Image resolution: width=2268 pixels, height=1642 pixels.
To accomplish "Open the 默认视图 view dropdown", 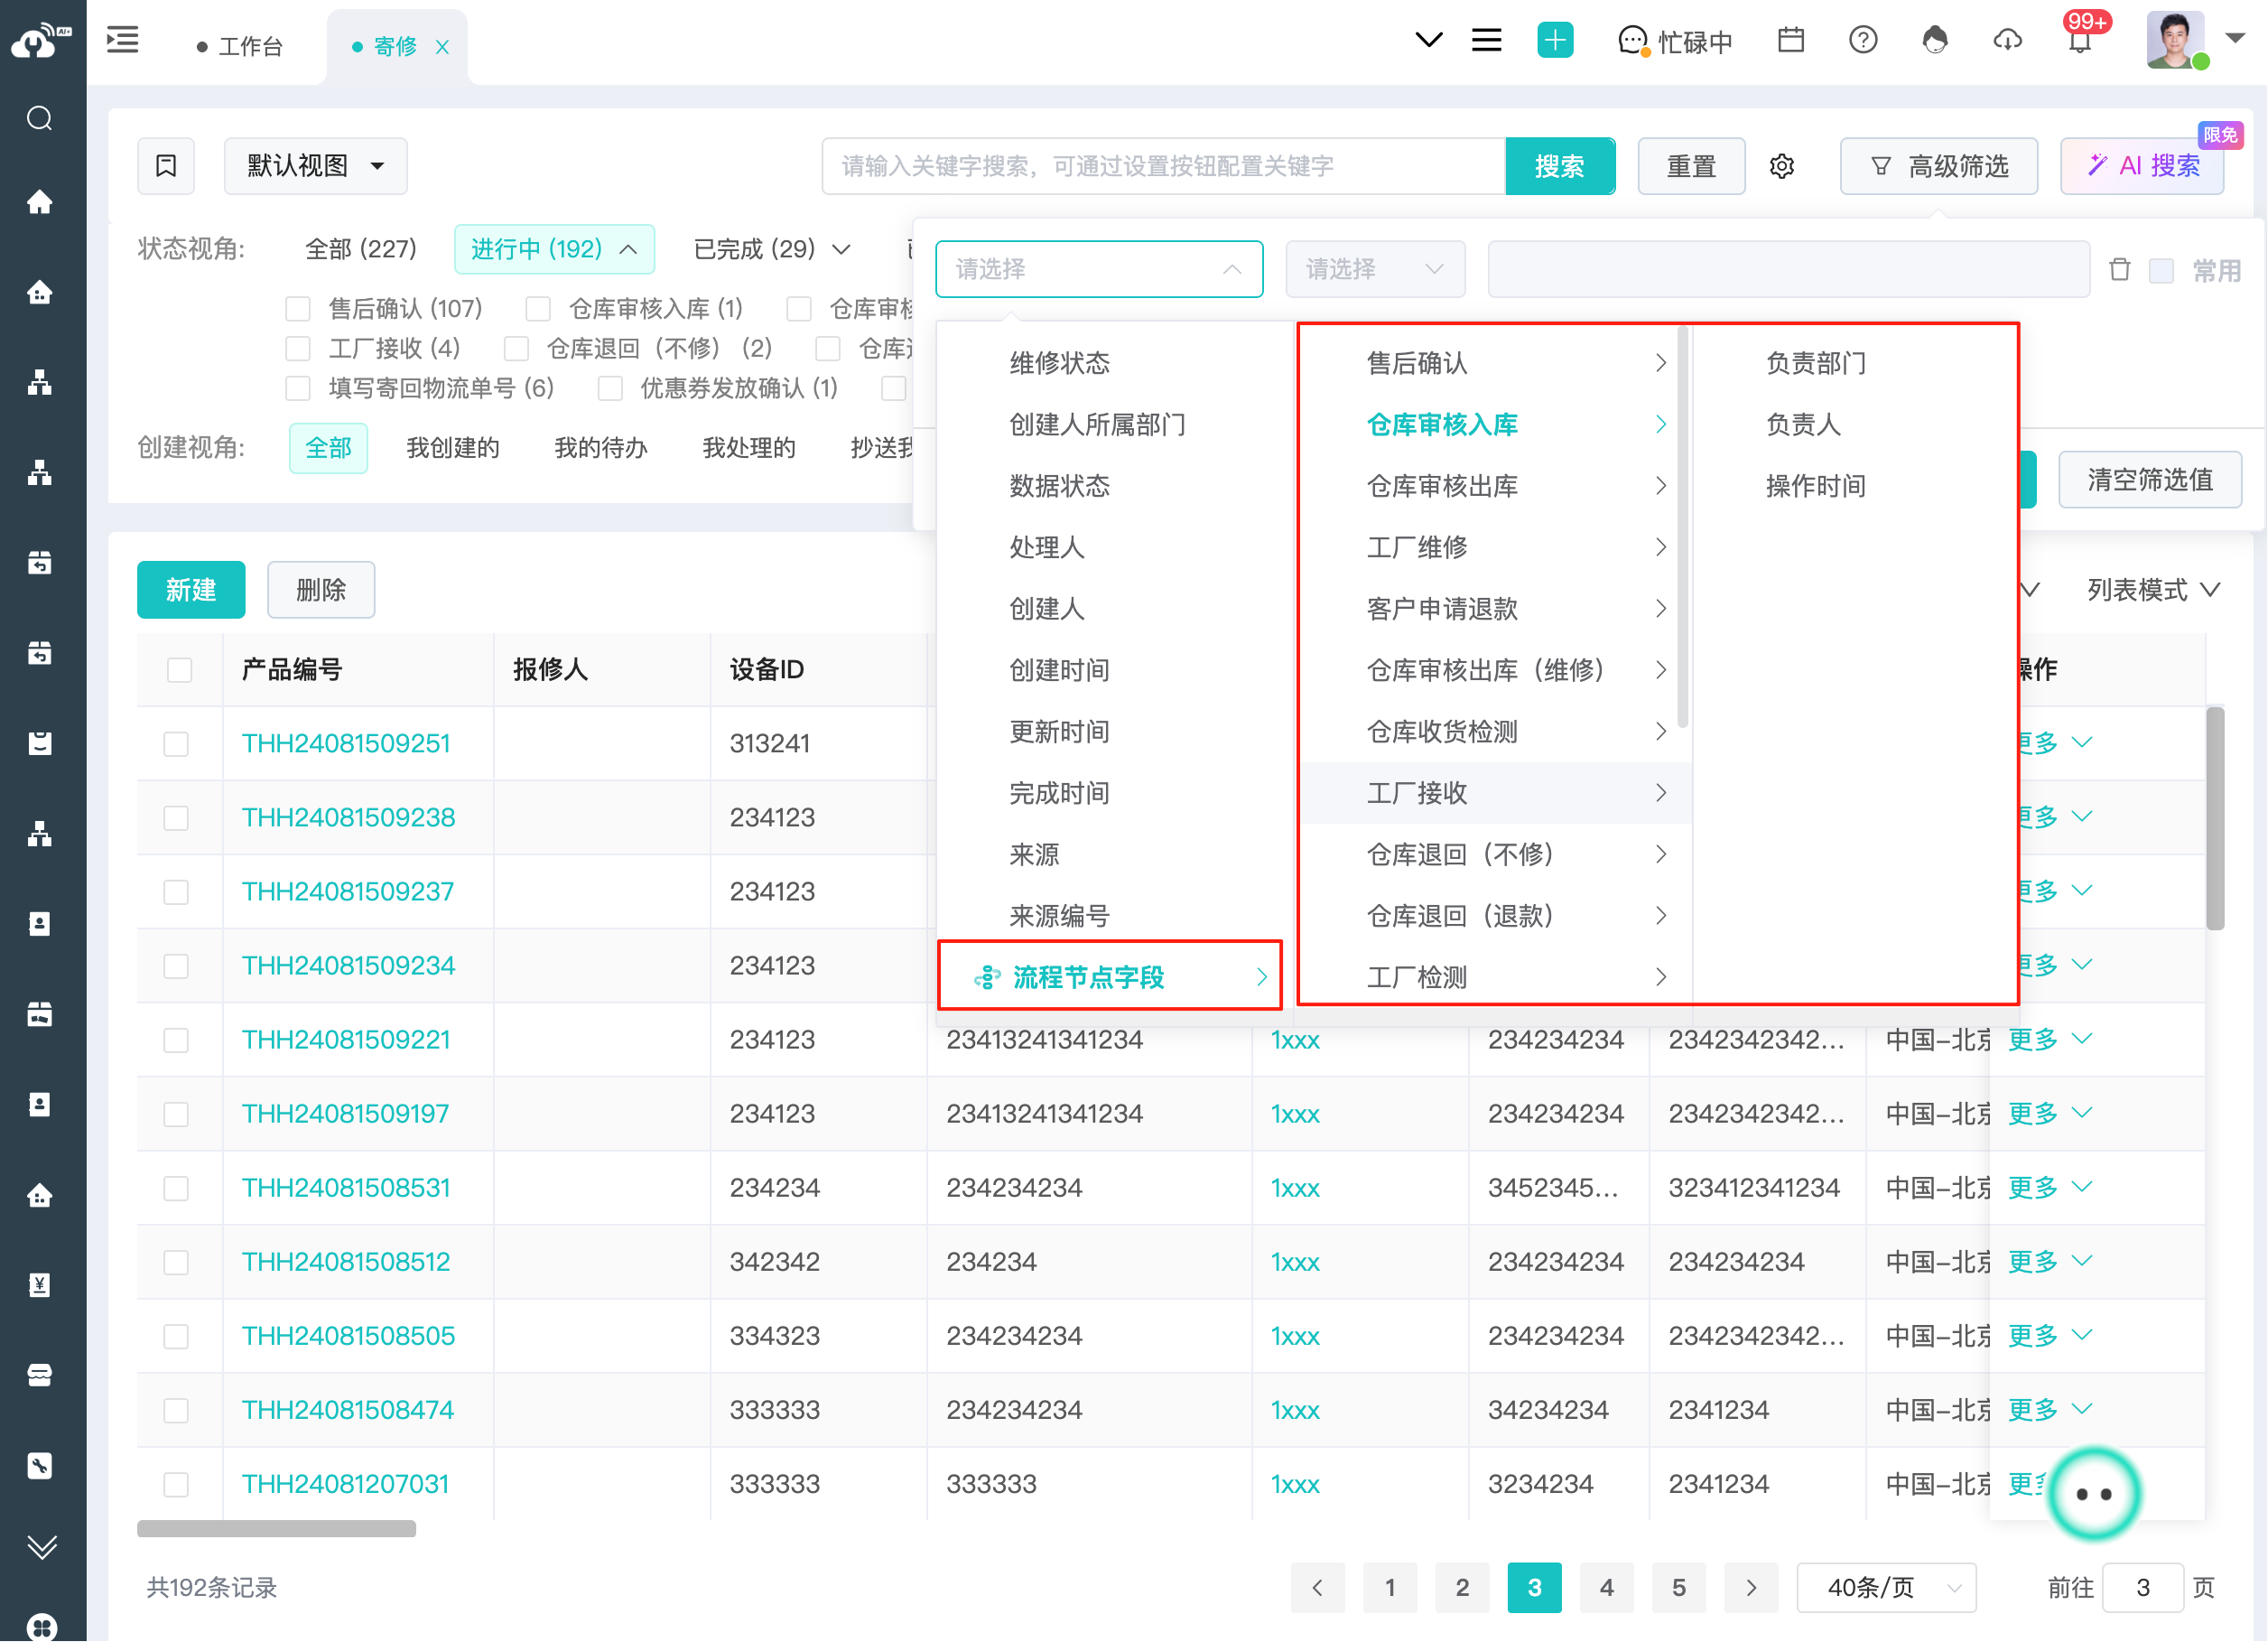I will point(315,166).
